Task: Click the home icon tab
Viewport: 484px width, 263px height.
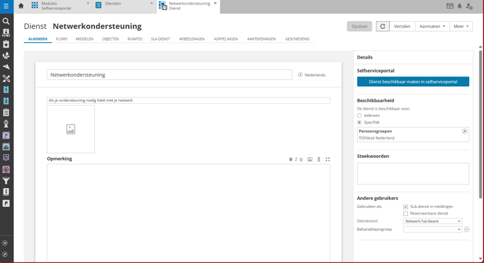Action: [21, 6]
